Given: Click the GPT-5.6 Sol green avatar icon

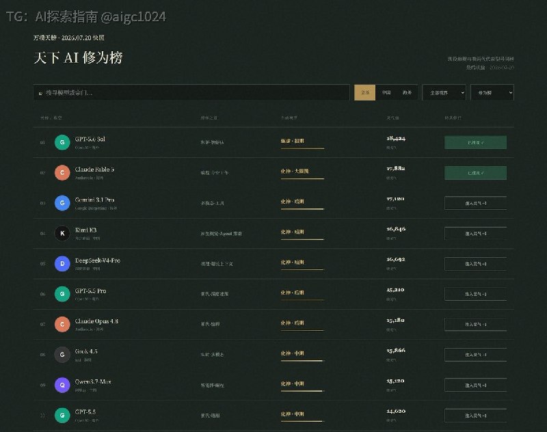Looking at the screenshot, I should click(62, 142).
